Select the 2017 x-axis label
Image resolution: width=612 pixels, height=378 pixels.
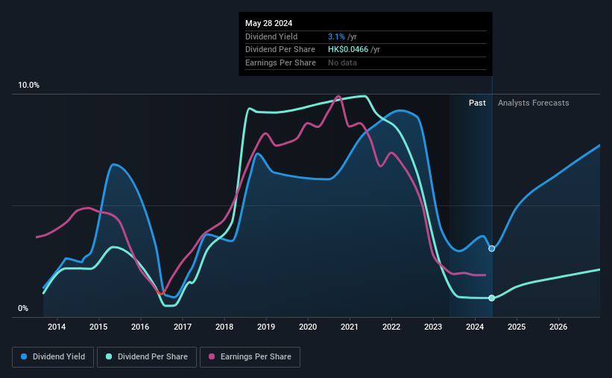[183, 327]
